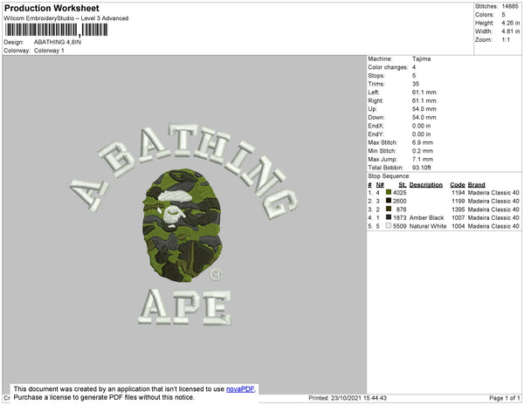
Task: Click the 'Brand' column header
Action: (x=477, y=185)
